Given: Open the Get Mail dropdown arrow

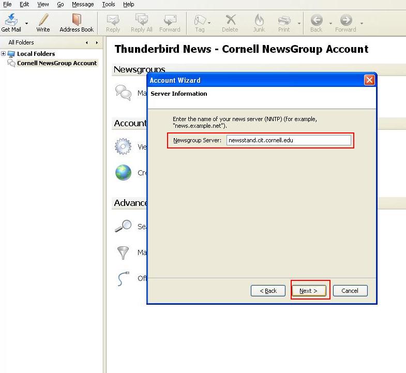Looking at the screenshot, I should point(27,23).
